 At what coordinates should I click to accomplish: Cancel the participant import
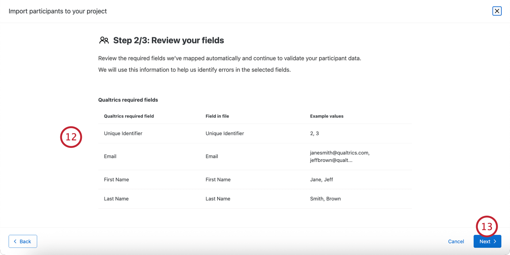[x=456, y=241]
